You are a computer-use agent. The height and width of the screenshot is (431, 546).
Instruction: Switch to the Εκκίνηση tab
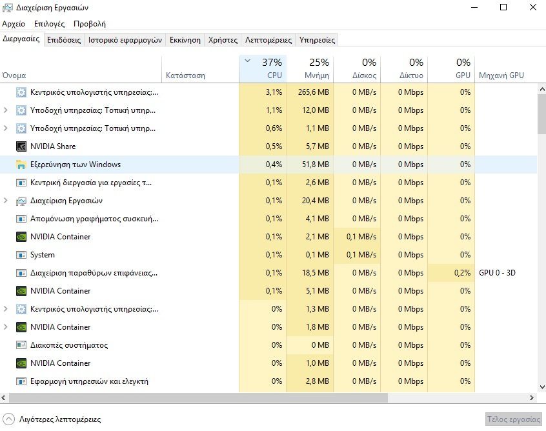185,40
